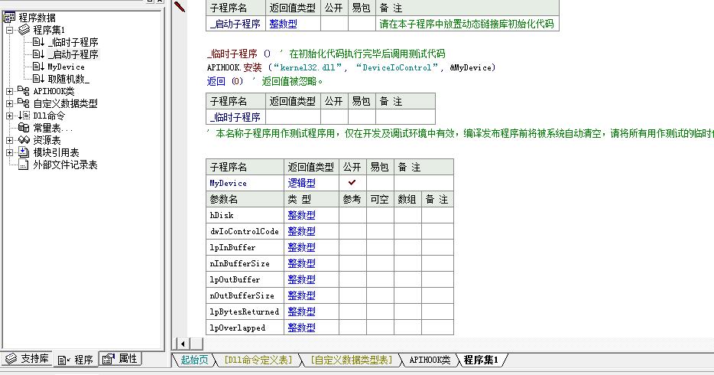Open the 起始页 tab
This screenshot has height=375, width=714.
pos(194,360)
